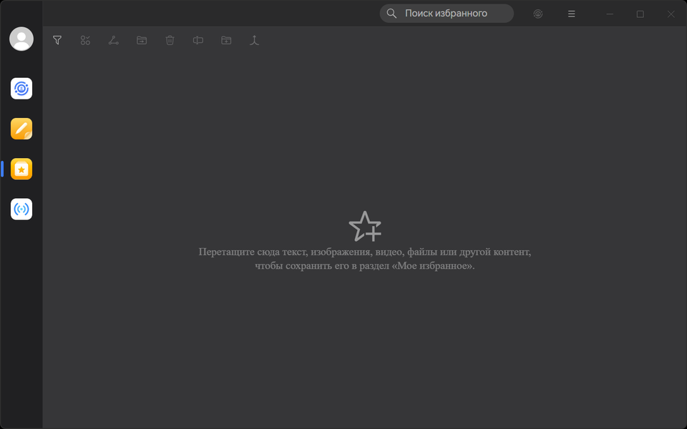Image resolution: width=687 pixels, height=429 pixels.
Task: Open the user profile avatar
Action: tap(21, 39)
